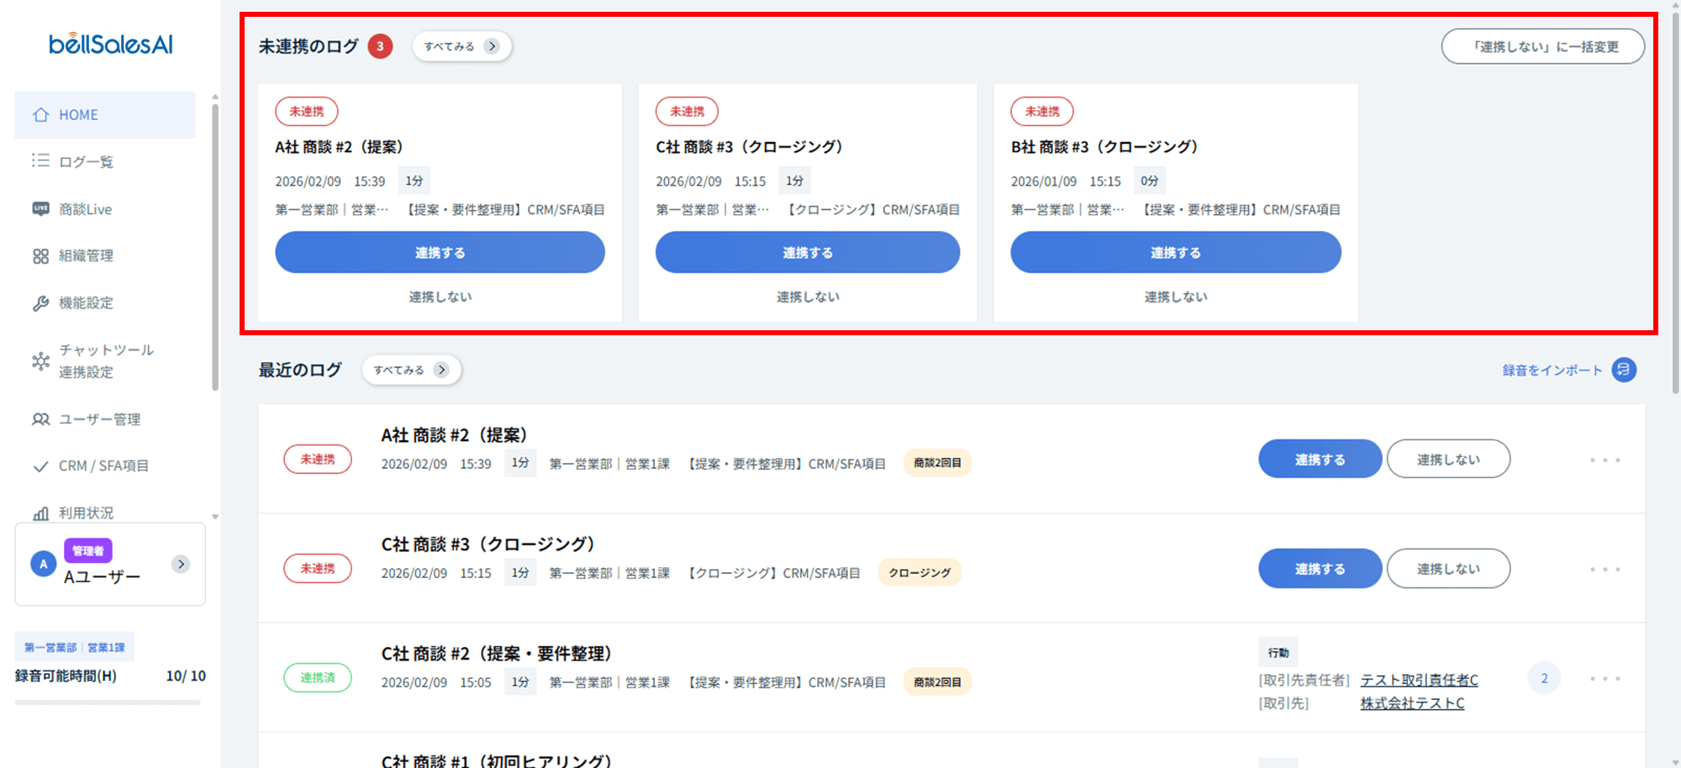Open the Aユーザー profile chevron
Image resolution: width=1681 pixels, height=768 pixels.
[181, 564]
